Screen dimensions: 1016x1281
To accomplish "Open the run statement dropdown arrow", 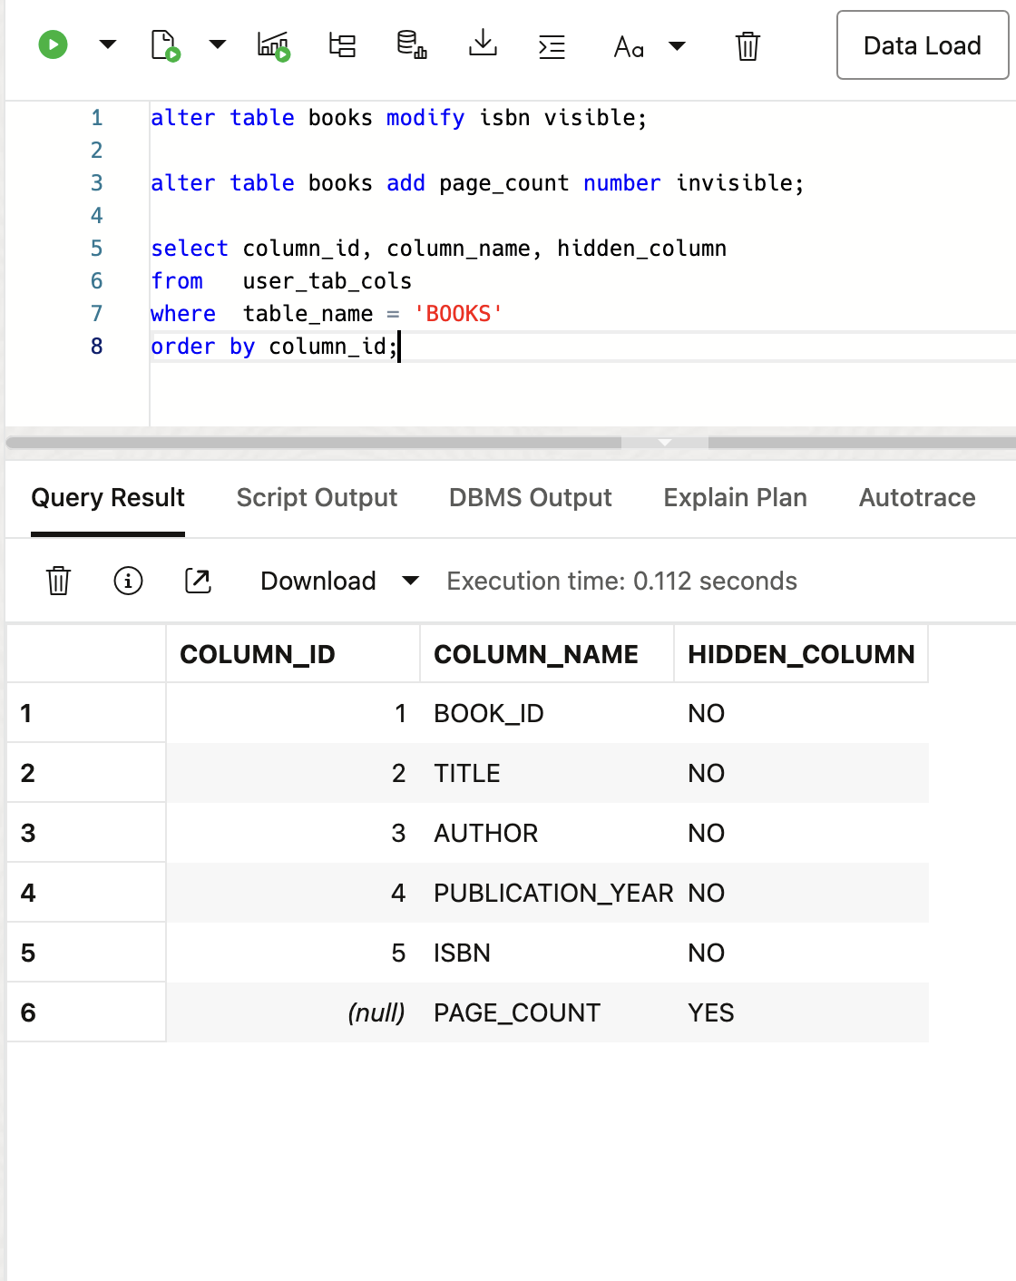I will 107,44.
